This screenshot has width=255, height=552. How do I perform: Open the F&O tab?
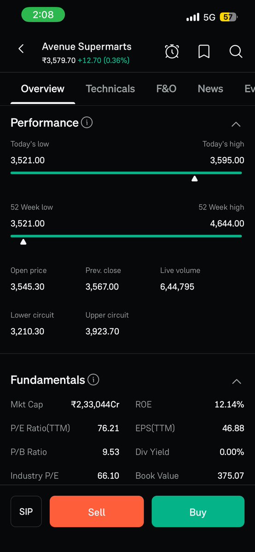click(x=166, y=89)
